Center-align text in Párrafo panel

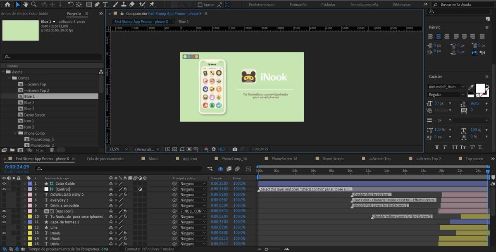(x=439, y=37)
